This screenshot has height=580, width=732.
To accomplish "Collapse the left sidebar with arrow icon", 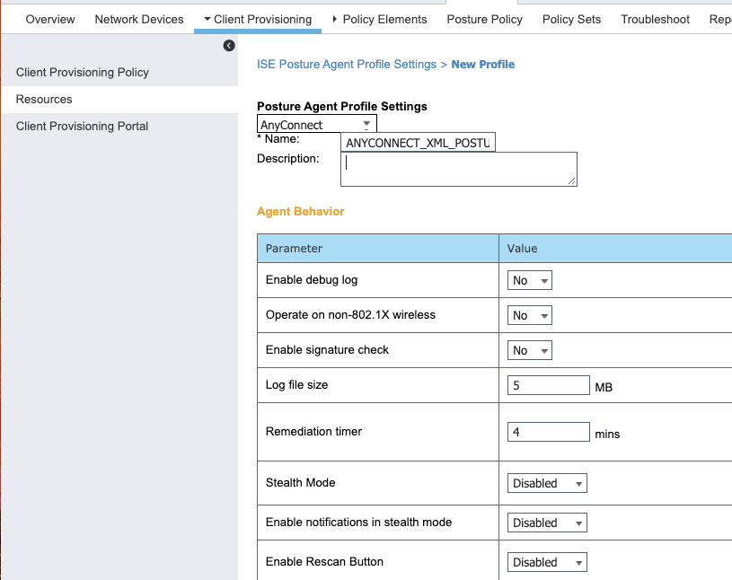I will click(229, 46).
